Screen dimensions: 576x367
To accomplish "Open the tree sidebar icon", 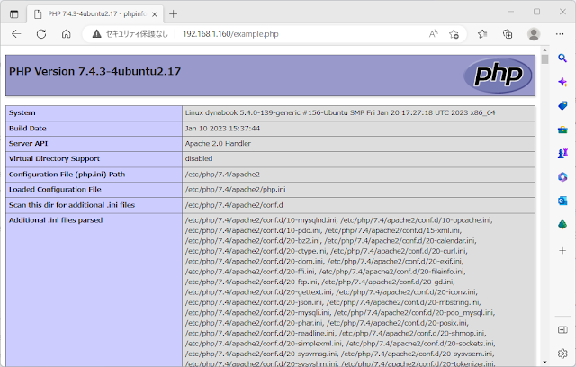I will (x=562, y=225).
